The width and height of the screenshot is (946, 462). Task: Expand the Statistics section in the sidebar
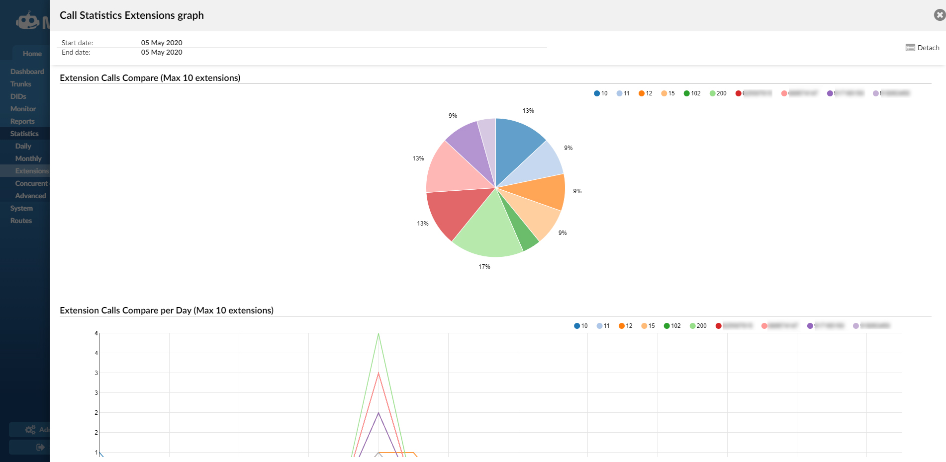click(x=24, y=134)
